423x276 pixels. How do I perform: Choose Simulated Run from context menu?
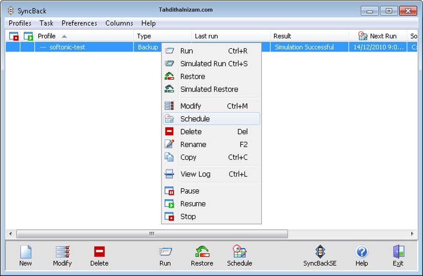(x=211, y=63)
